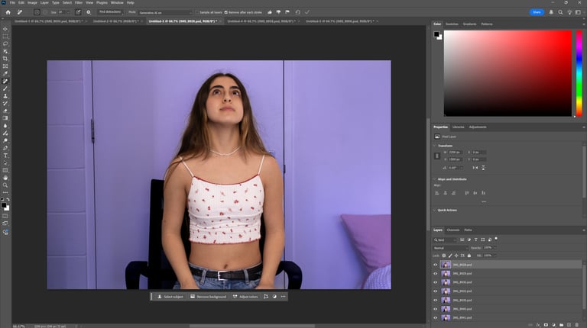Screen dimensions: 587x328
Task: Lock transparent pixels of the layer
Action: click(x=444, y=256)
